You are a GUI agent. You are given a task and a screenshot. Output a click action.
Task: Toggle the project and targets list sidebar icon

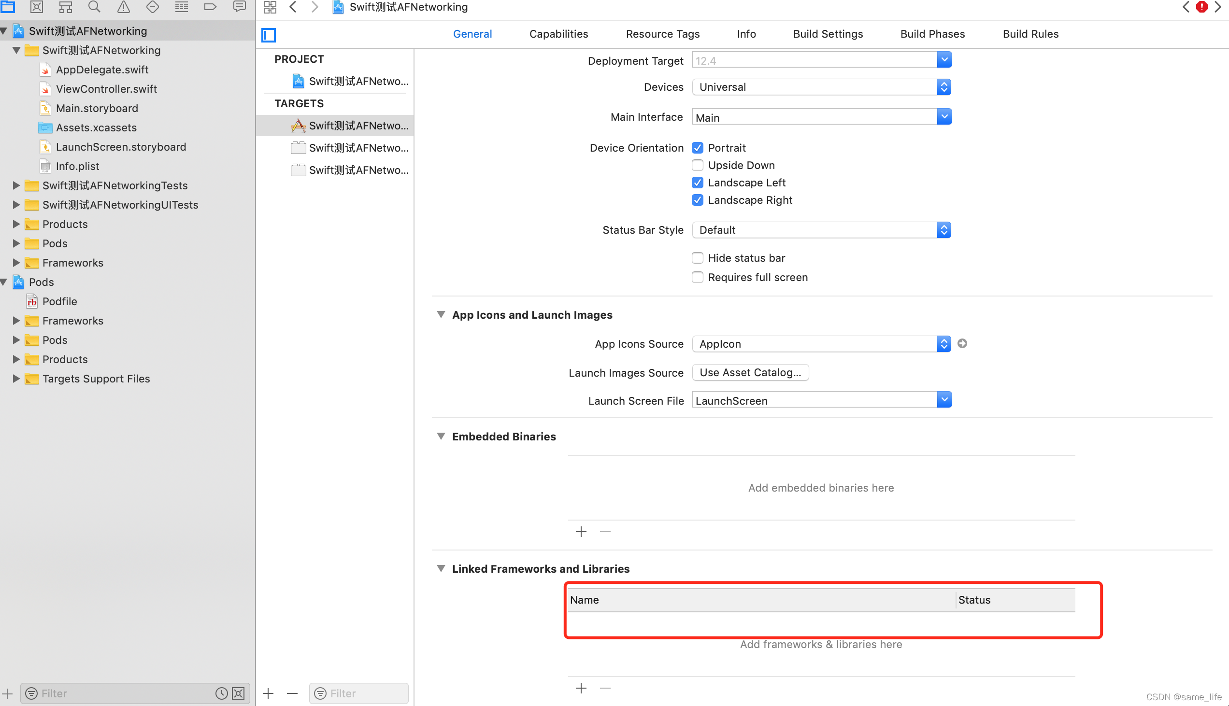(x=269, y=35)
